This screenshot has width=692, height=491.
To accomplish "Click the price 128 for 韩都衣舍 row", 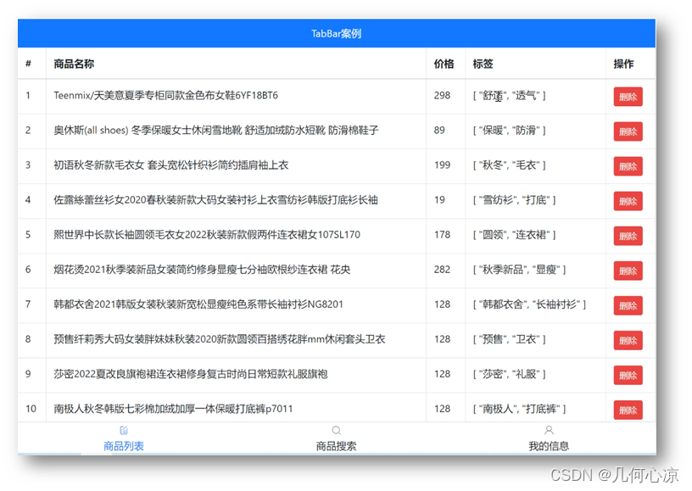I will coord(442,304).
